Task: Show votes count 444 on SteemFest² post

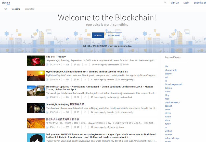Action: (67, 97)
